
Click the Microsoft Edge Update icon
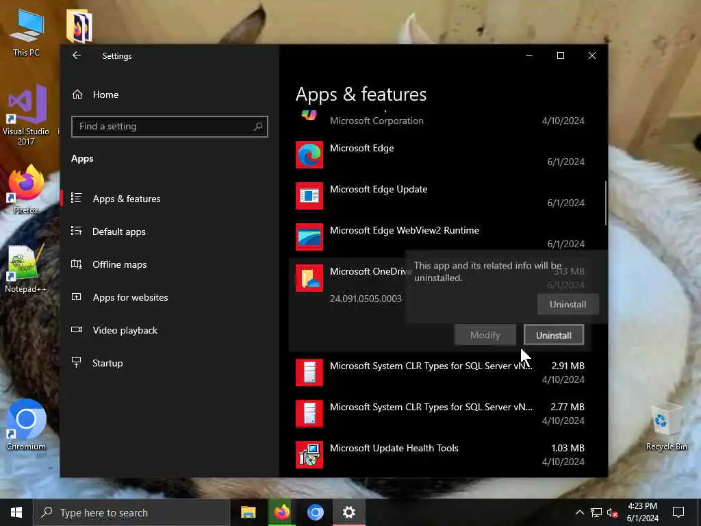click(309, 196)
